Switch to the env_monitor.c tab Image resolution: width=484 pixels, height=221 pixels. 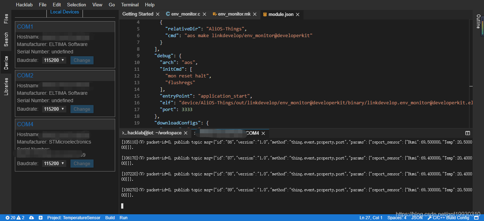click(x=186, y=14)
